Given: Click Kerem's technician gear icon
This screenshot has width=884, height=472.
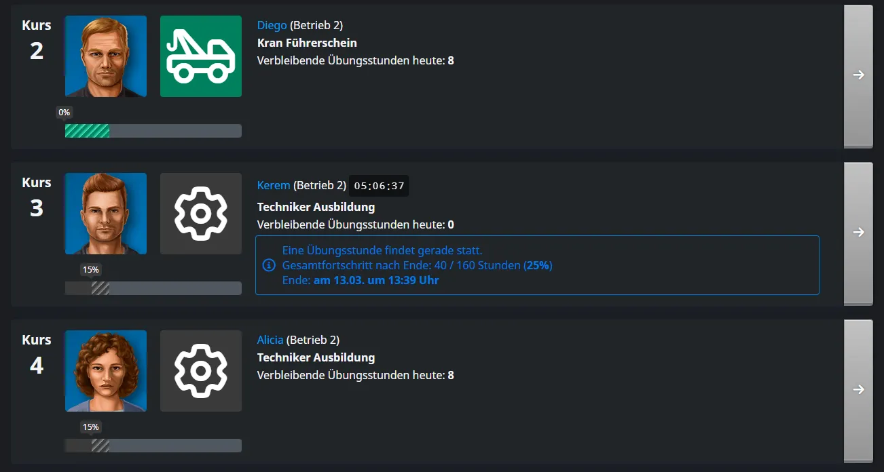Looking at the screenshot, I should (x=200, y=214).
